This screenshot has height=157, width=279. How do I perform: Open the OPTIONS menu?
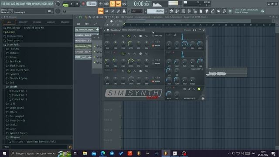tap(36, 3)
